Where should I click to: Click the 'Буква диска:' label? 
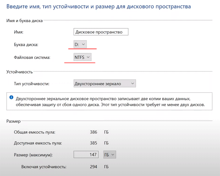pos(26,45)
